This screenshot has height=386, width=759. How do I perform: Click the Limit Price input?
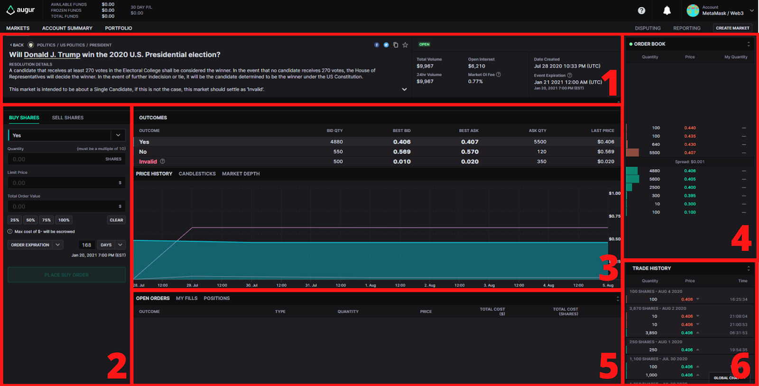tap(67, 183)
